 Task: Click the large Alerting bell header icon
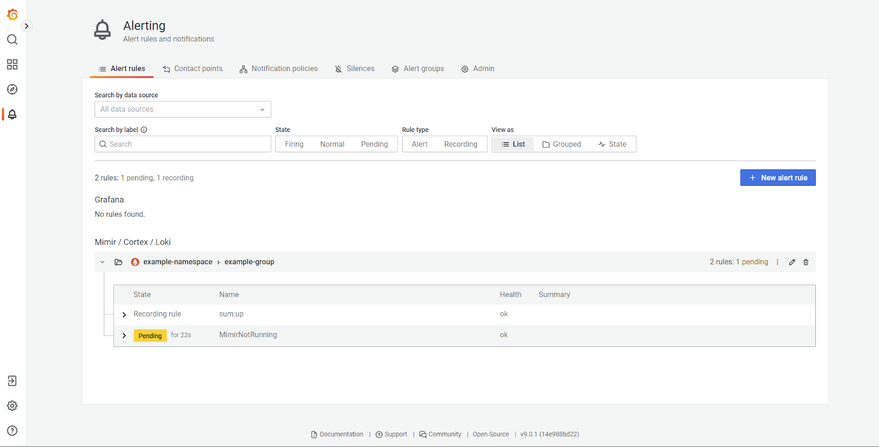click(102, 30)
